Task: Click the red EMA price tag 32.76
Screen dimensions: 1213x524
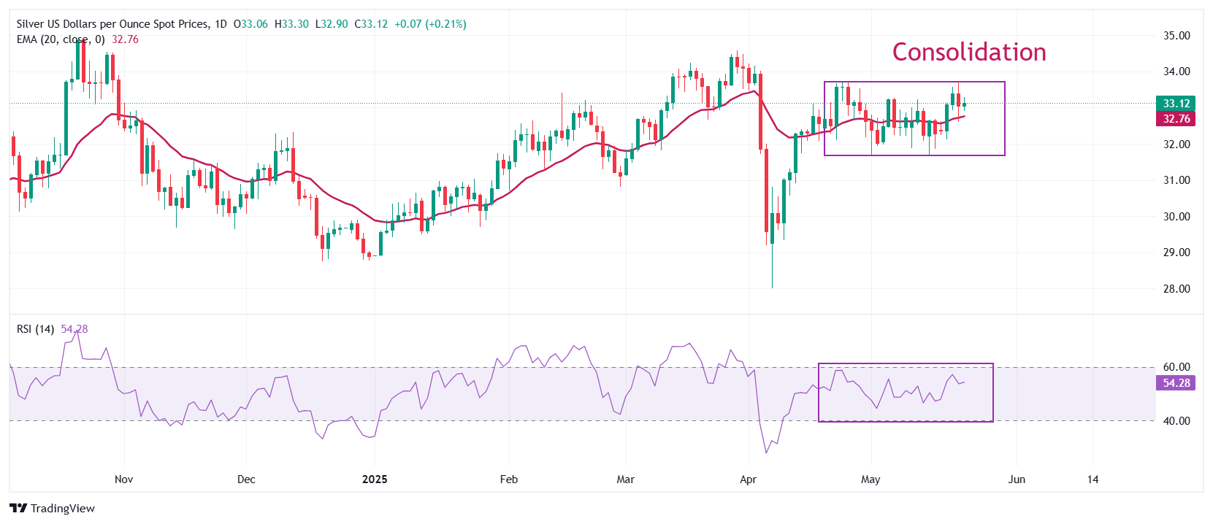Action: tap(1176, 119)
